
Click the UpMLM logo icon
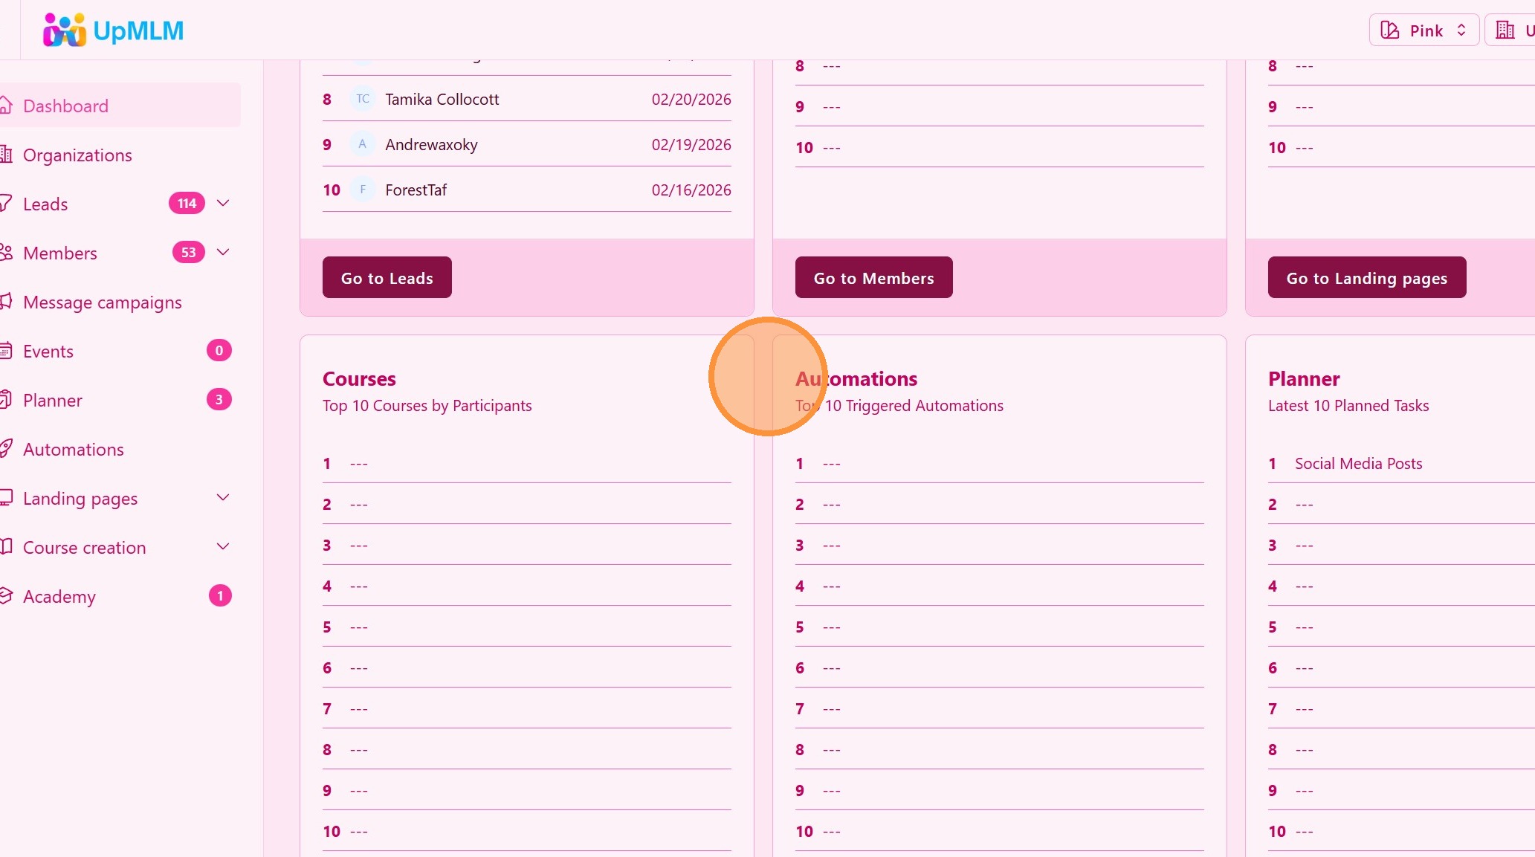coord(64,30)
